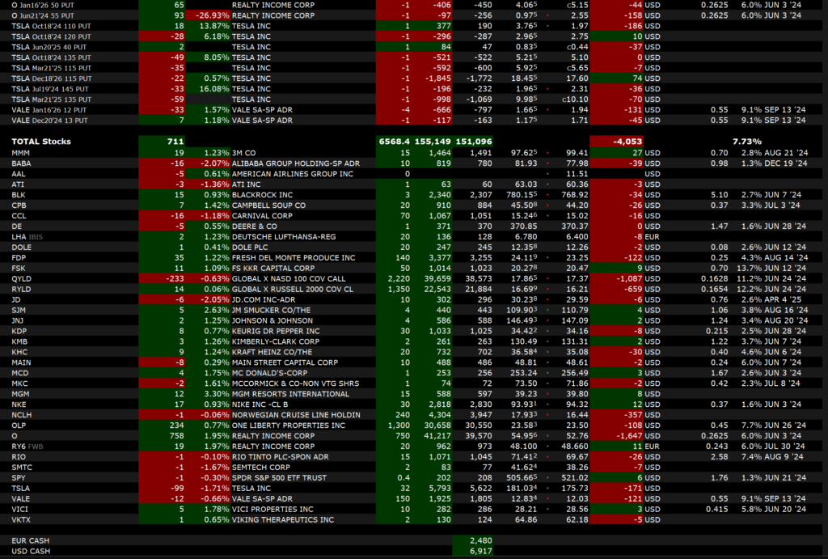Select the RY6 FWB ticker
Image resolution: width=828 pixels, height=559 pixels.
tap(28, 445)
